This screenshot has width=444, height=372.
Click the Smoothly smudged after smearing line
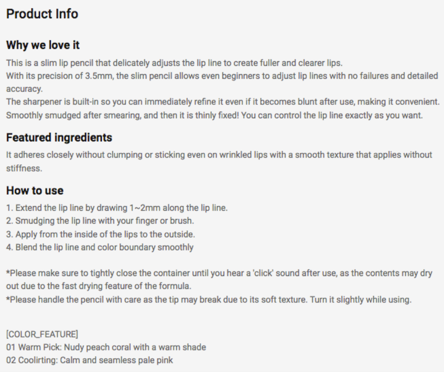214,116
